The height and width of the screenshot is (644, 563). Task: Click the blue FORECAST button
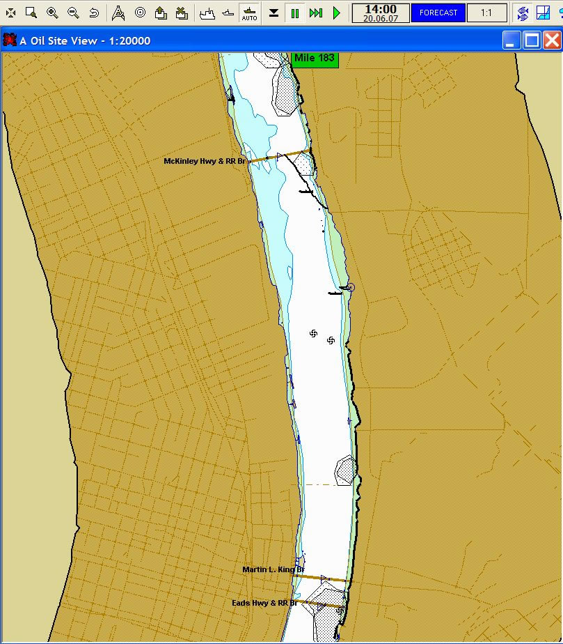pyautogui.click(x=438, y=13)
